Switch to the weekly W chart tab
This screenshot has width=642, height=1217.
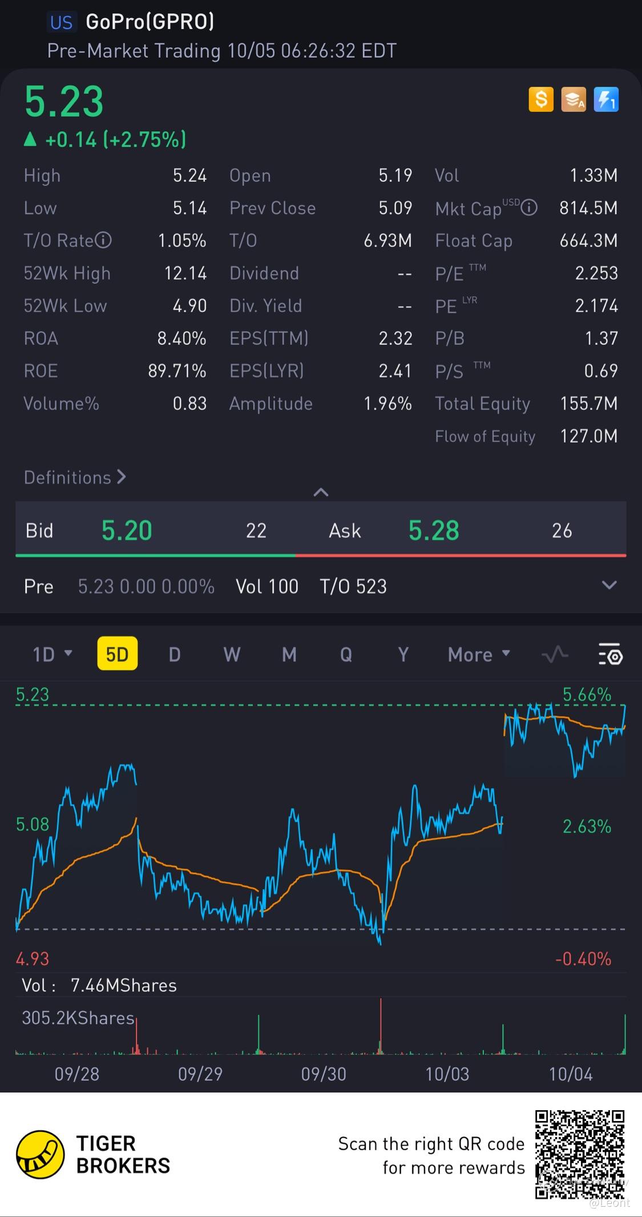[x=232, y=654]
